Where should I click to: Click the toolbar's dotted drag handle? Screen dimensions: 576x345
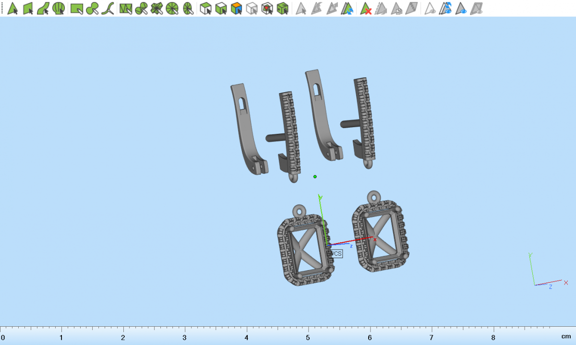pyautogui.click(x=2, y=8)
